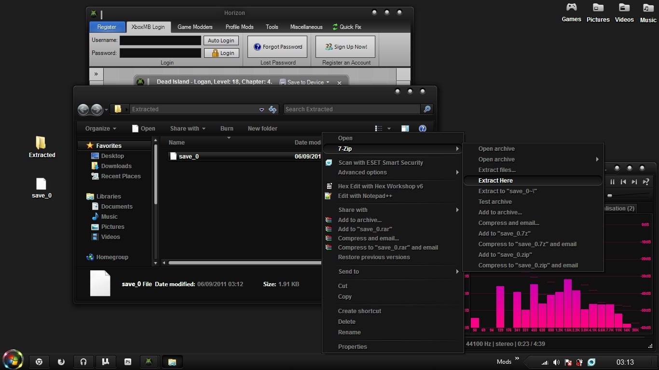Click the Sign Up Now button
659x370 pixels.
coord(345,47)
